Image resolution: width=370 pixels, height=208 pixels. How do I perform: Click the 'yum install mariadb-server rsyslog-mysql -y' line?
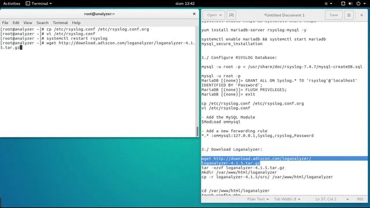(254, 30)
